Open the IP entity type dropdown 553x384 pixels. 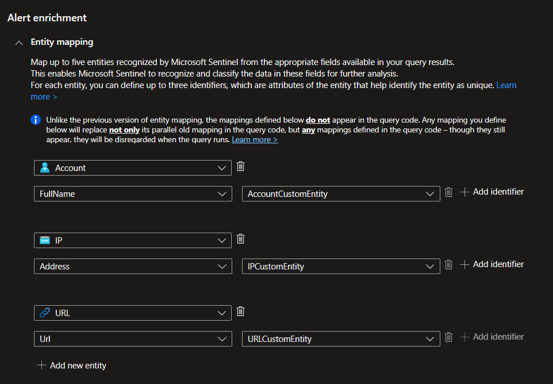tap(133, 240)
